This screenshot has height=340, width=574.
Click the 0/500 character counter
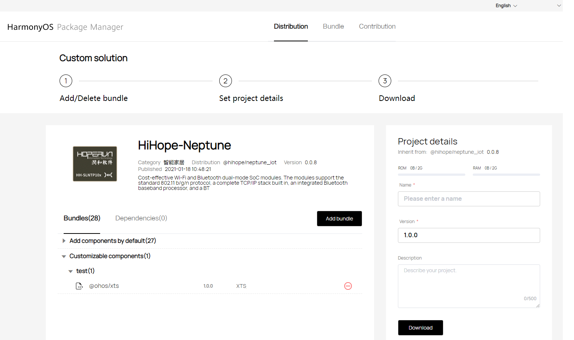[530, 299]
